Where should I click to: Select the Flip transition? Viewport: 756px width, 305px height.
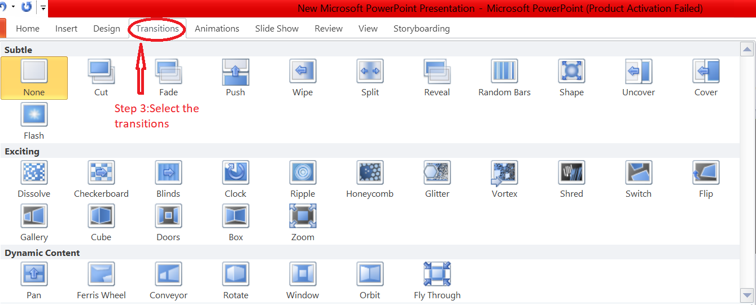click(706, 179)
